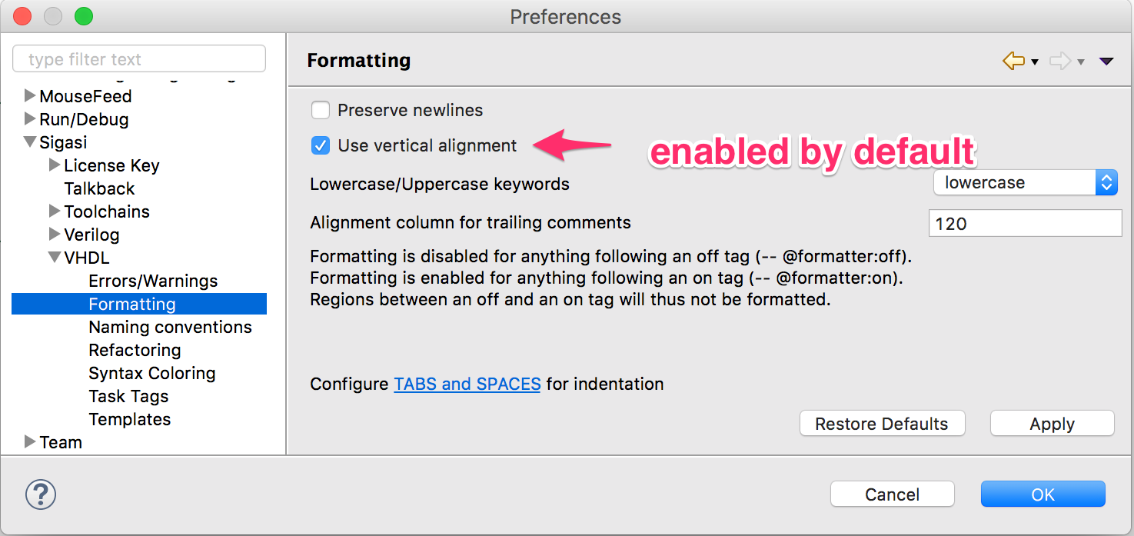Click the Restore Defaults button
1134x536 pixels.
pyautogui.click(x=882, y=424)
